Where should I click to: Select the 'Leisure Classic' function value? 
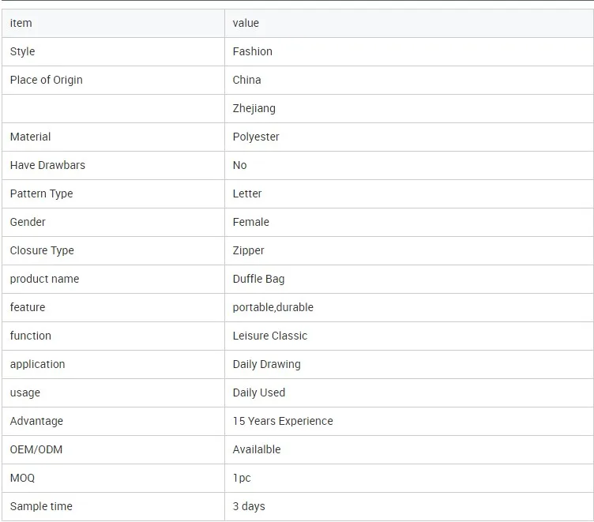[270, 336]
